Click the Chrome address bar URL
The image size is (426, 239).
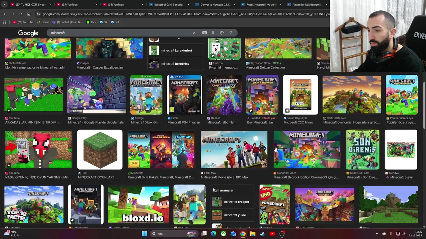186,14
